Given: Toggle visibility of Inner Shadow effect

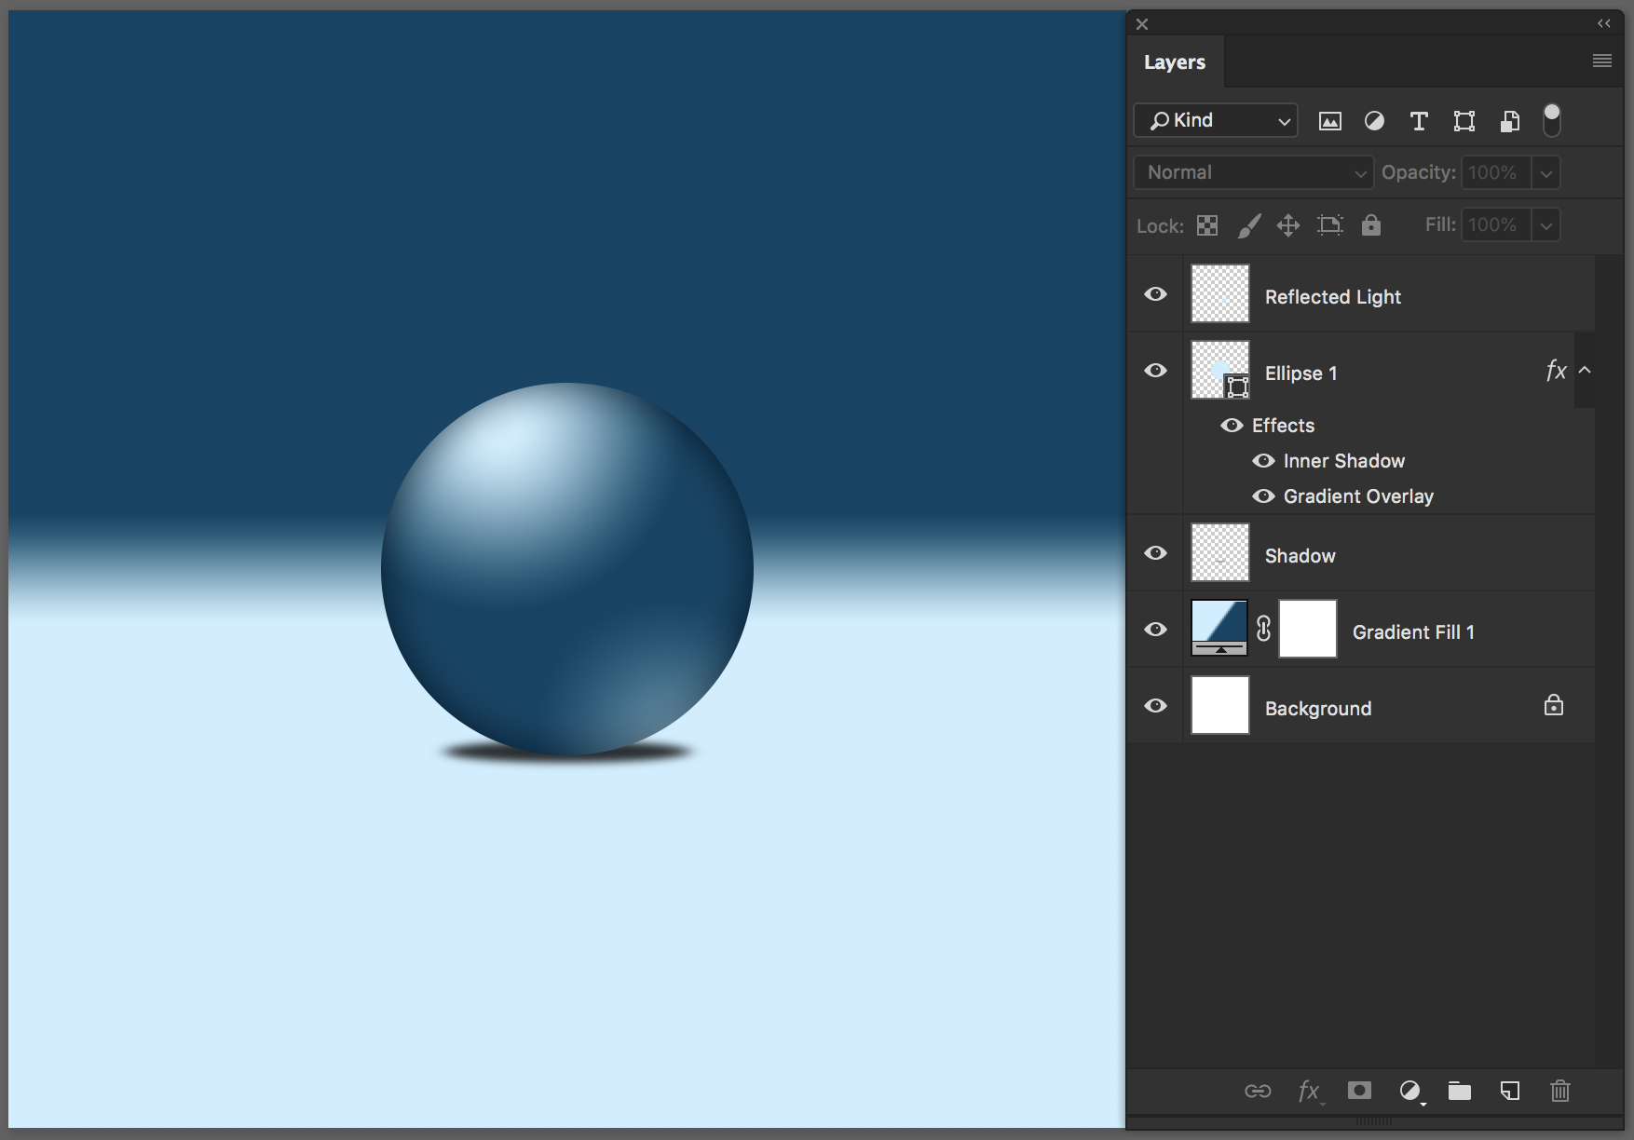Looking at the screenshot, I should click(x=1263, y=461).
